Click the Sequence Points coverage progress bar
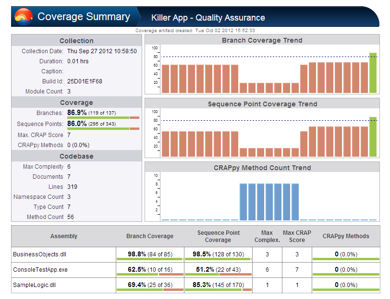The height and width of the screenshot is (299, 390). 103,128
